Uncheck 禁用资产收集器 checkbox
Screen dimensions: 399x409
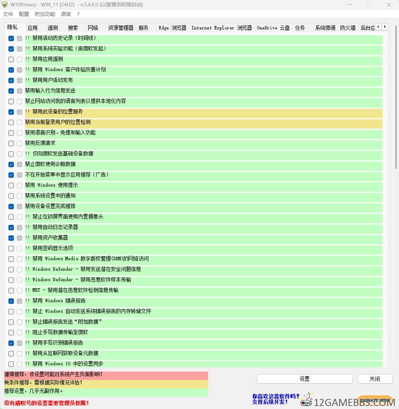click(x=11, y=238)
